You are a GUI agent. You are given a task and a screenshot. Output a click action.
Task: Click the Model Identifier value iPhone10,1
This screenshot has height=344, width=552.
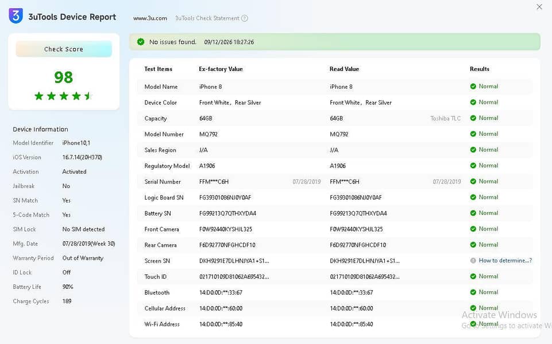(x=76, y=143)
